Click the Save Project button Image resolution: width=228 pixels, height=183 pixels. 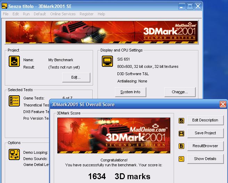click(205, 133)
